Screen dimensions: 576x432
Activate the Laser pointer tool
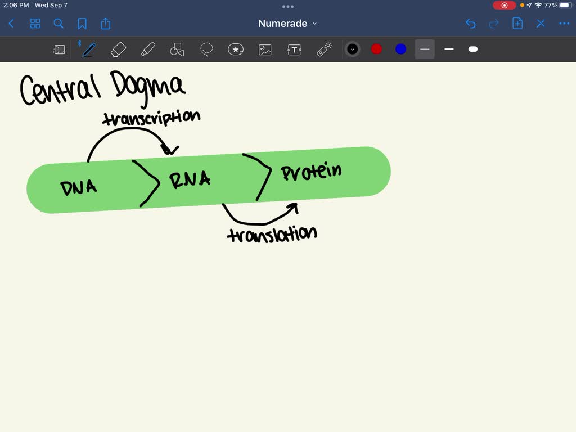[323, 49]
